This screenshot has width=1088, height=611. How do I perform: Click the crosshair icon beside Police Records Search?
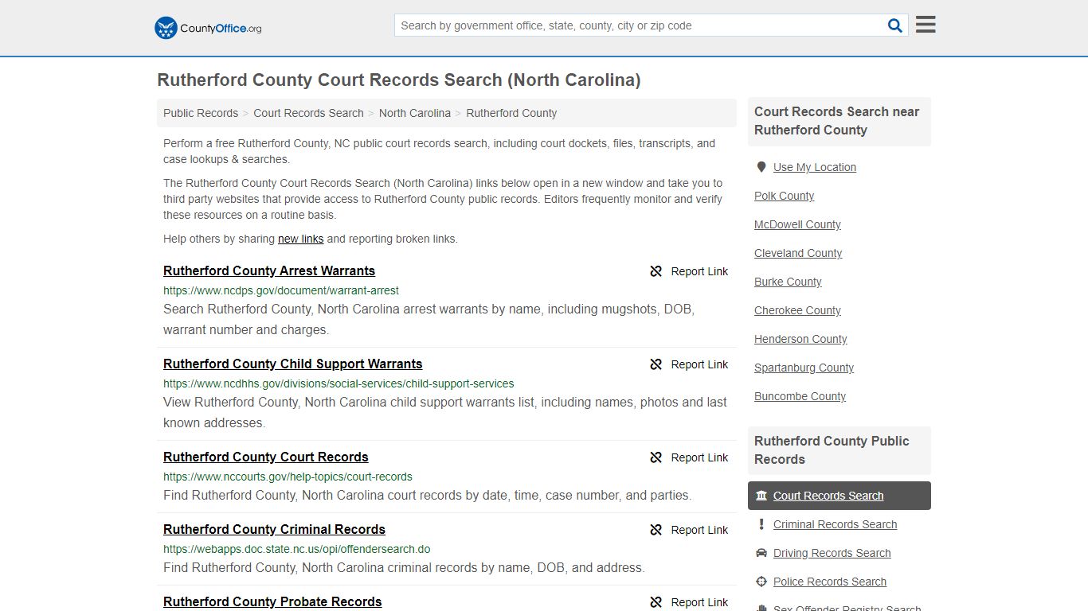coord(761,582)
